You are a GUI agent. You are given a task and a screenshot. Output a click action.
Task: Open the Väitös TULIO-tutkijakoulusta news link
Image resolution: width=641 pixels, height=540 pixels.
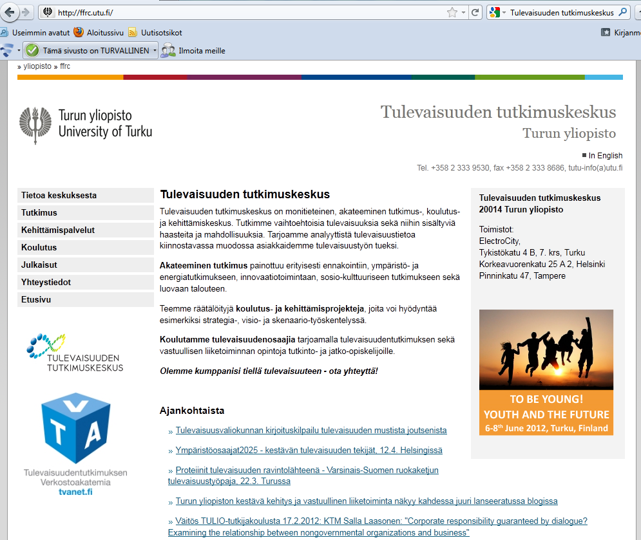click(378, 526)
